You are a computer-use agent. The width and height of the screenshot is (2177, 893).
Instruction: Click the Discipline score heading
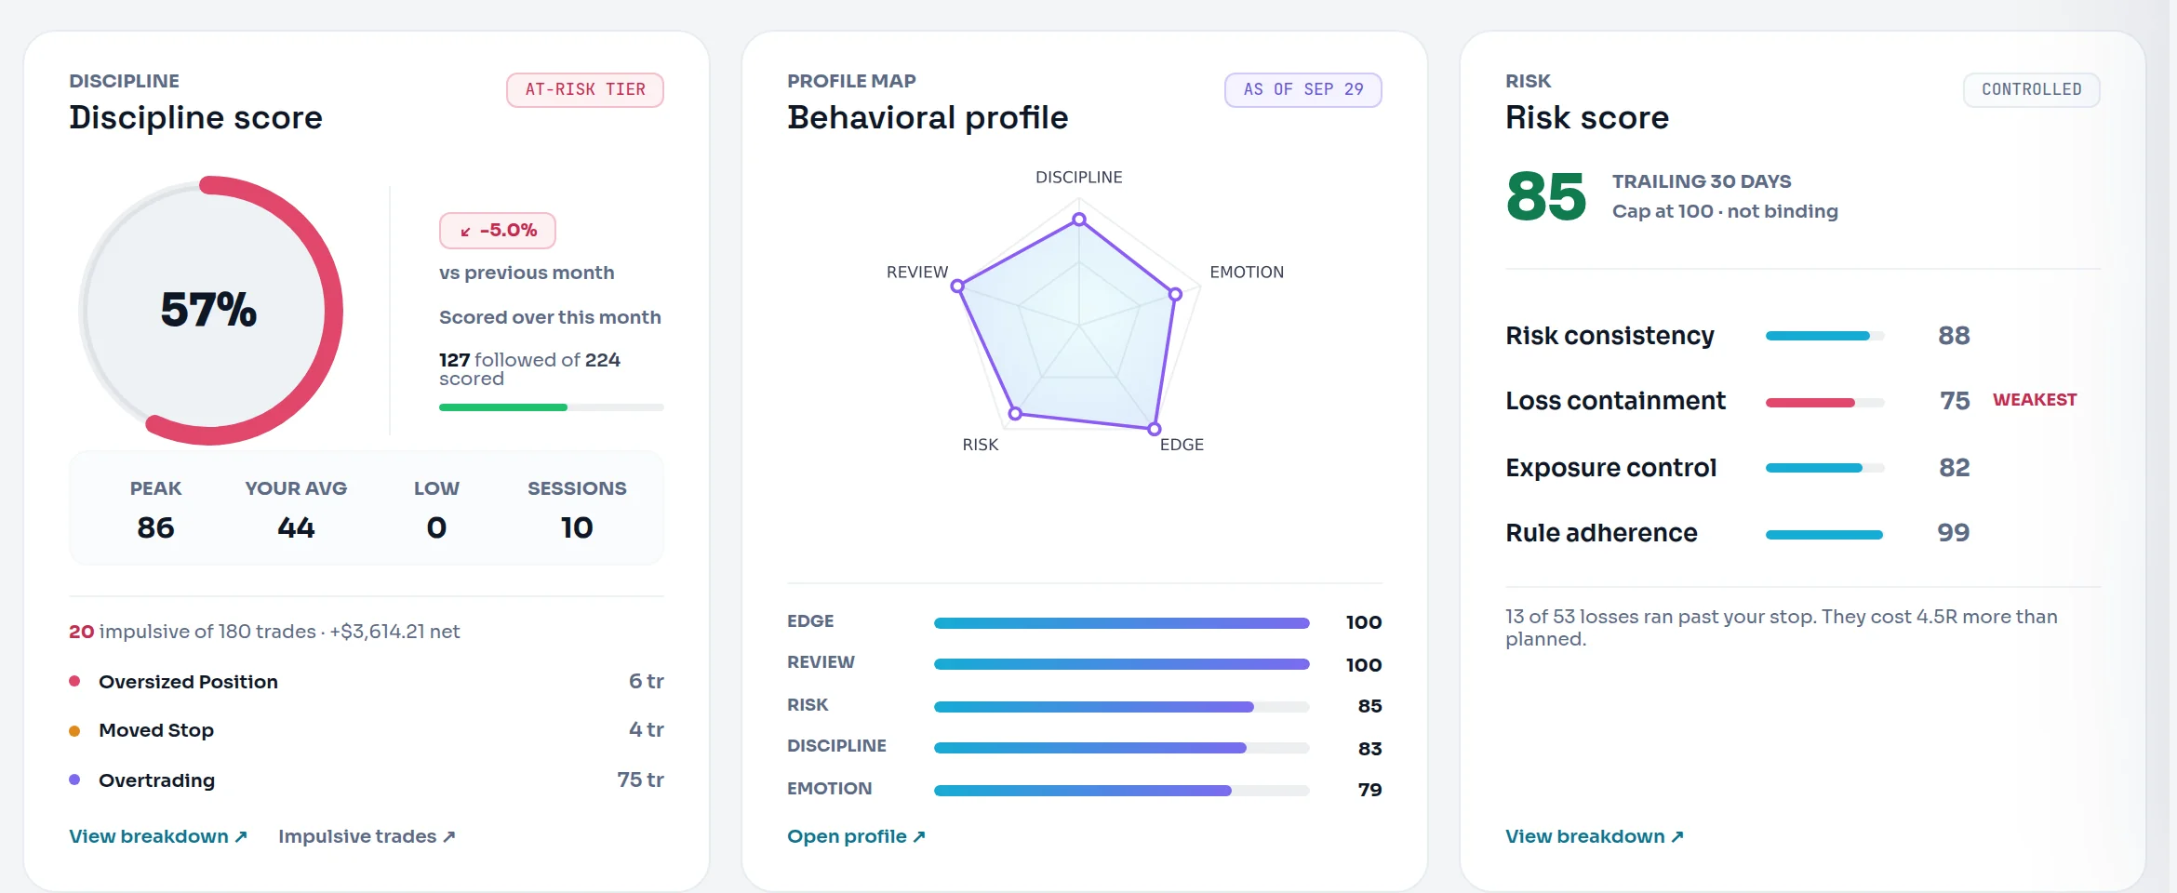(x=195, y=118)
